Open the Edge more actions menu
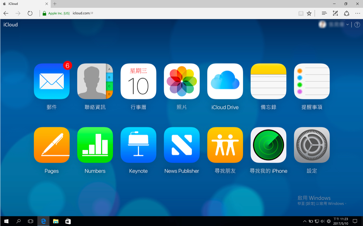363x226 pixels. (x=358, y=13)
